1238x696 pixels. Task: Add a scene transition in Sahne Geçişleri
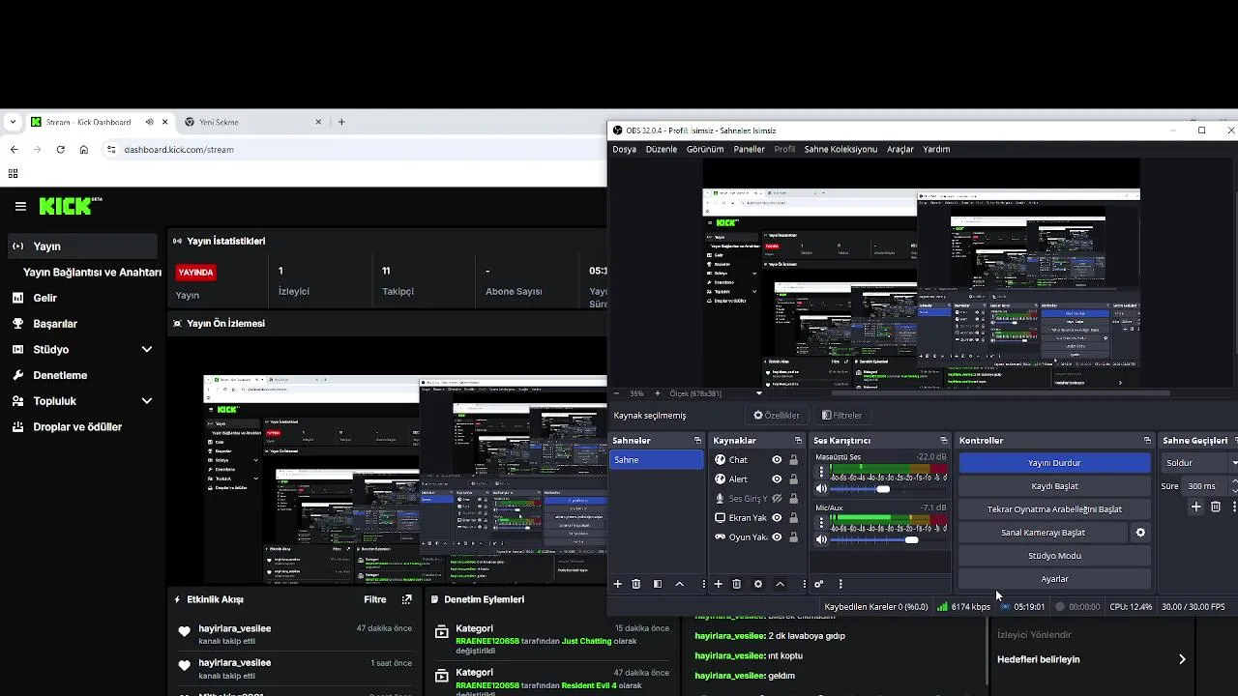pyautogui.click(x=1196, y=507)
